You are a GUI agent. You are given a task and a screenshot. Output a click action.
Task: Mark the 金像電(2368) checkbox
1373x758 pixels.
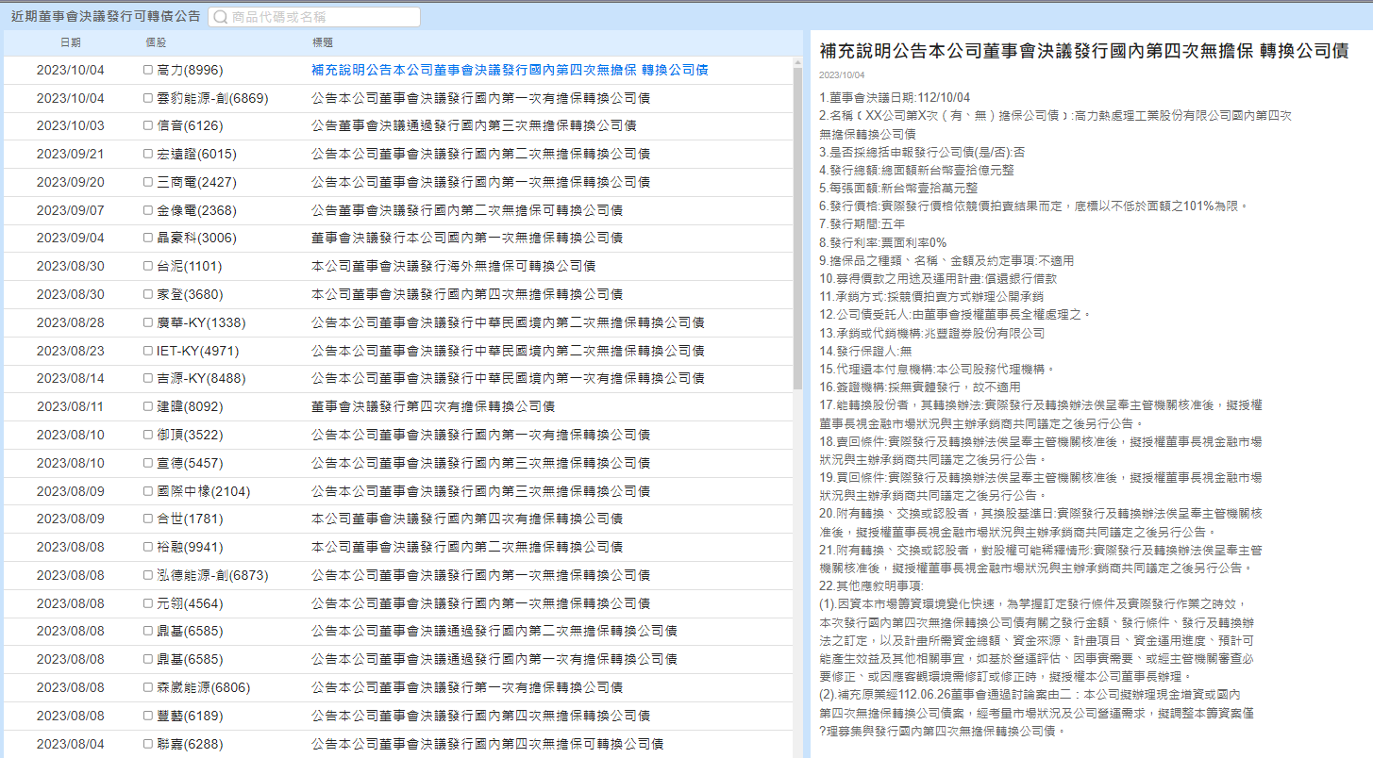pyautogui.click(x=148, y=210)
